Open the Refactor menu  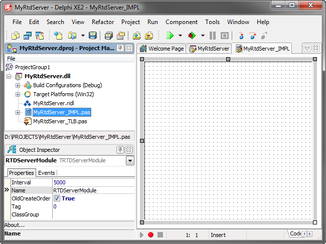point(103,22)
